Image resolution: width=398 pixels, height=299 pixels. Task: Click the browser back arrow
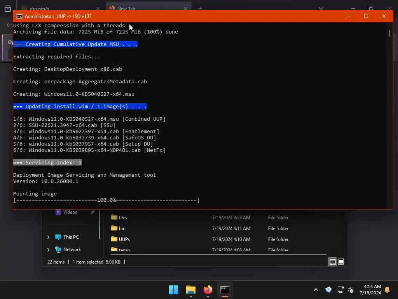point(9,25)
